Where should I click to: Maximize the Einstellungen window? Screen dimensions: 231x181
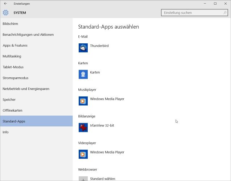215,4
